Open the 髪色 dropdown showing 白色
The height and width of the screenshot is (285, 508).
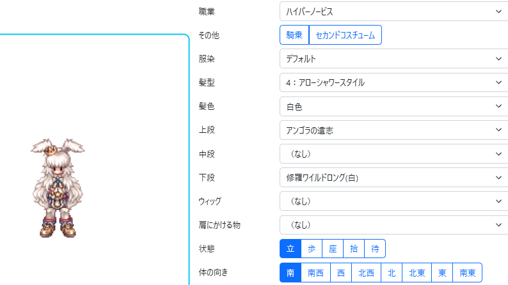pos(393,106)
